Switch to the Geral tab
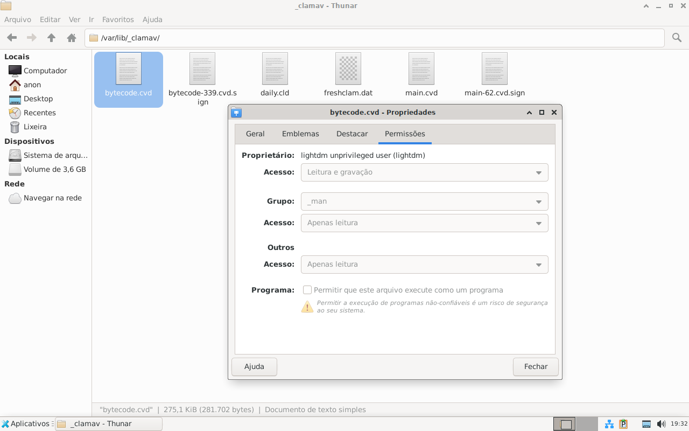689x431 pixels. tap(255, 134)
